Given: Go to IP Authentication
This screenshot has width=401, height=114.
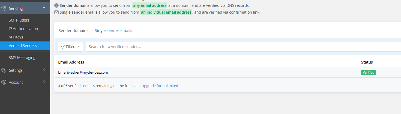Looking at the screenshot, I should tap(23, 29).
